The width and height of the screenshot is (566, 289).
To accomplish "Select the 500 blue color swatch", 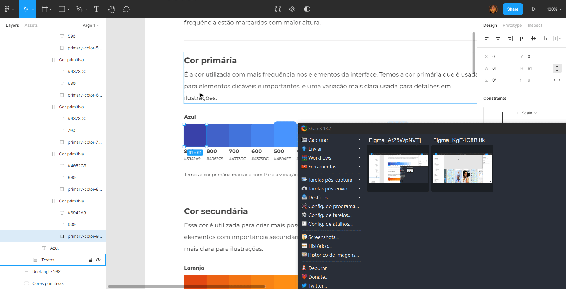I will click(285, 134).
